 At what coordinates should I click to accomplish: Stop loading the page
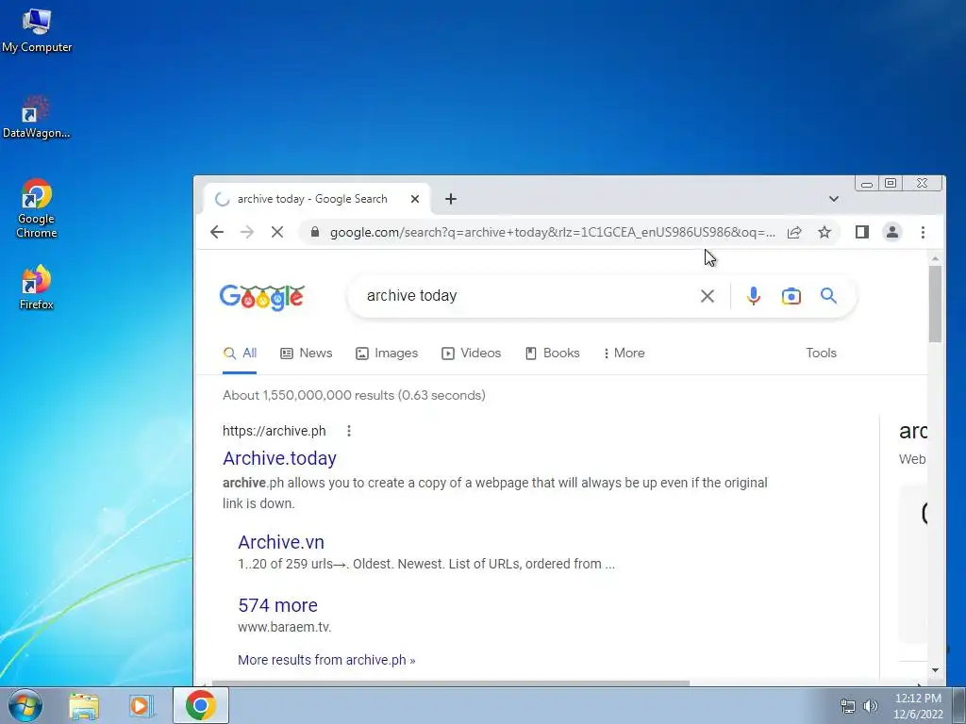coord(277,232)
